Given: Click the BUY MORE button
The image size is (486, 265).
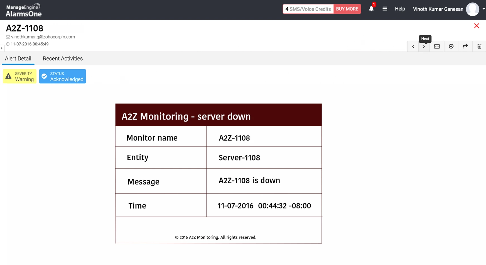Looking at the screenshot, I should point(347,9).
